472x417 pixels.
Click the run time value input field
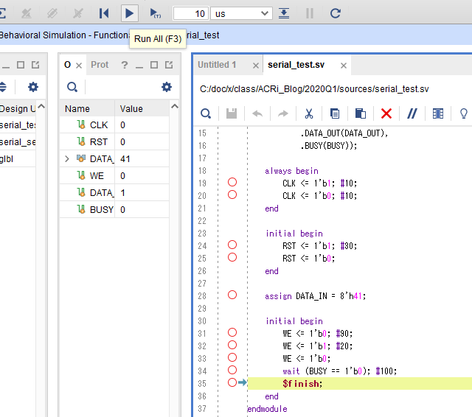(190, 13)
